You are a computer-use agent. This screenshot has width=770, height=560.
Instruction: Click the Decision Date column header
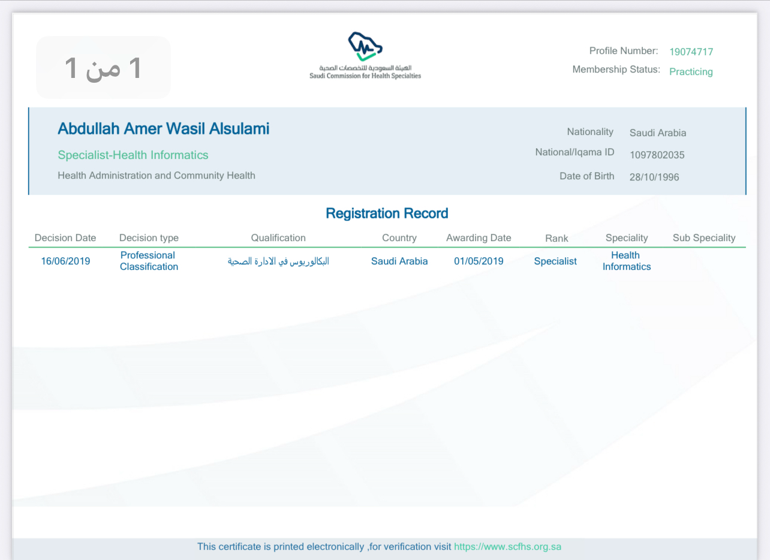click(65, 238)
